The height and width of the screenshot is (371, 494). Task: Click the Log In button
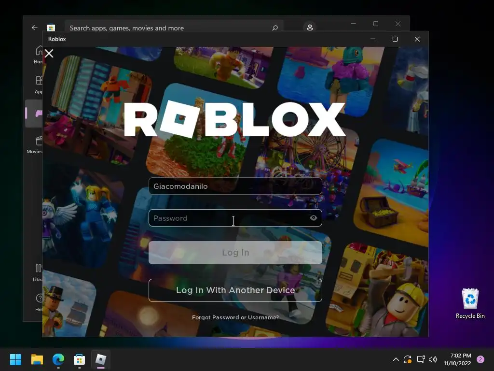235,252
